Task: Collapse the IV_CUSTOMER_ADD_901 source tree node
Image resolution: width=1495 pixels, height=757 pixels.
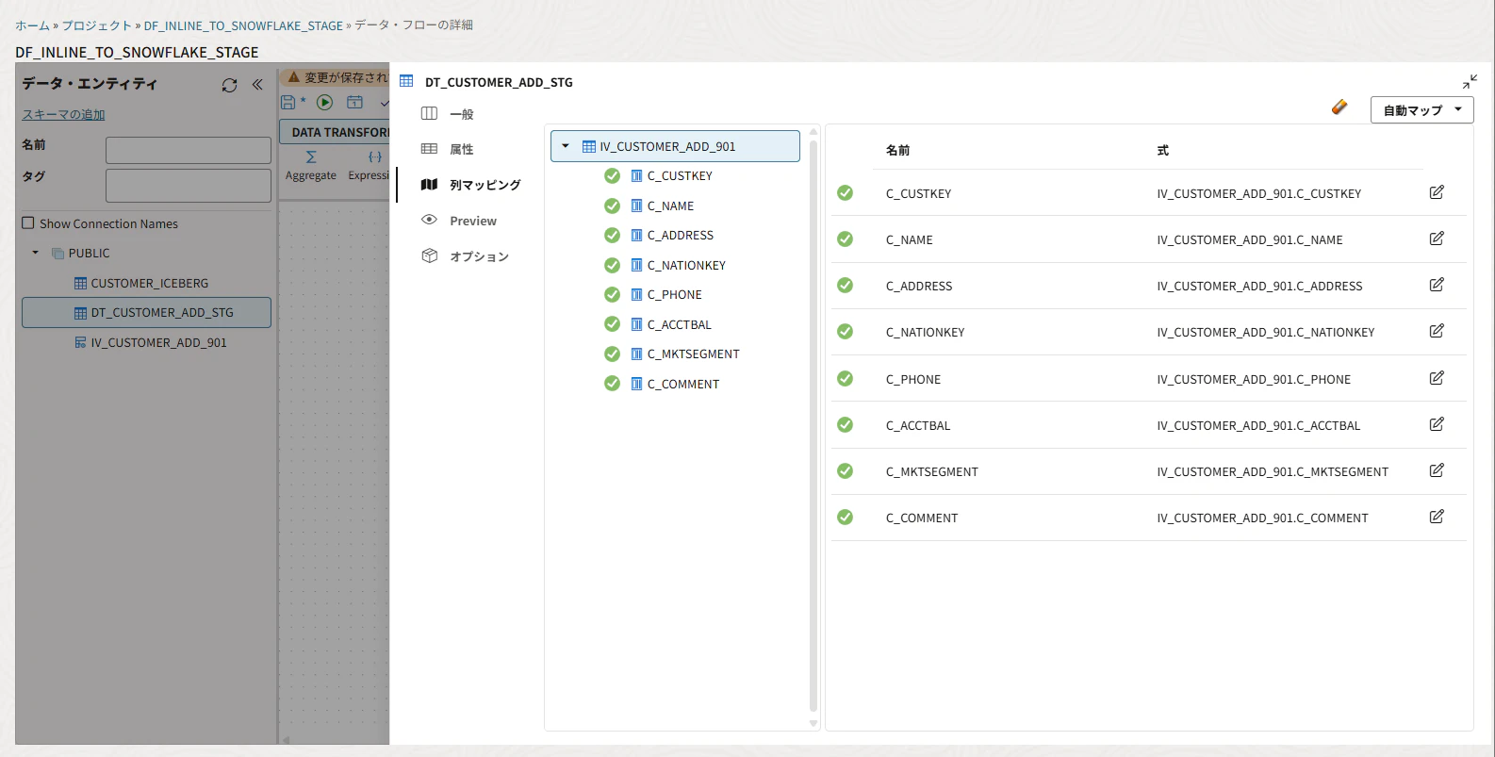Action: (x=566, y=146)
